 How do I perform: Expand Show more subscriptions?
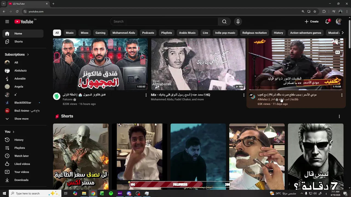coord(23,119)
